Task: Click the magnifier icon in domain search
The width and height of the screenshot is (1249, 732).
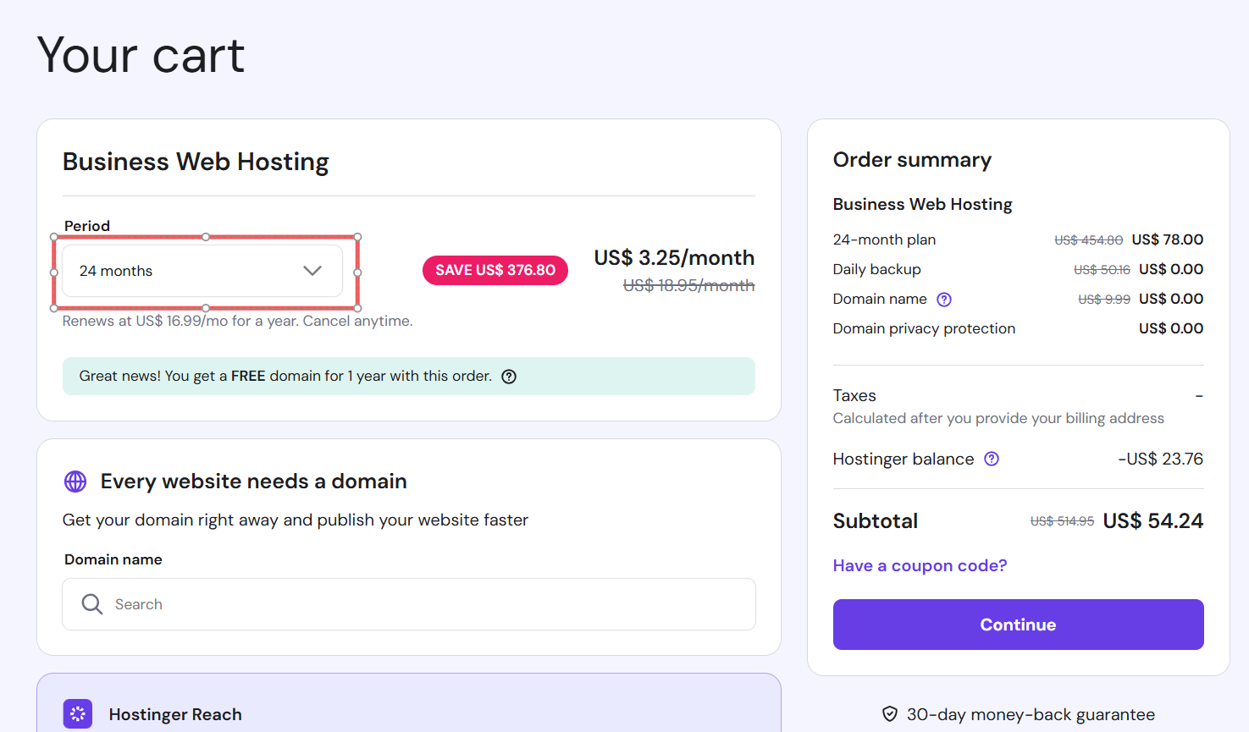Action: tap(91, 604)
